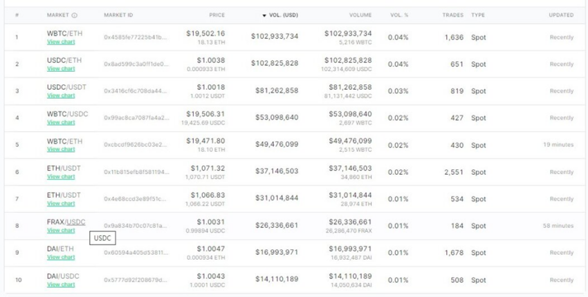
Task: Click the market ID starting with 0x8ad599c3a0ff1de0
Action: click(x=135, y=64)
